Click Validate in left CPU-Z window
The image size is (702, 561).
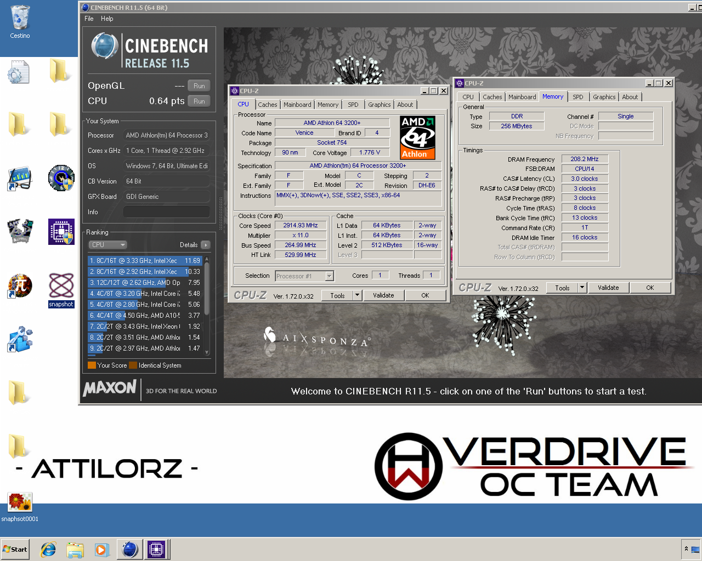[x=383, y=295]
